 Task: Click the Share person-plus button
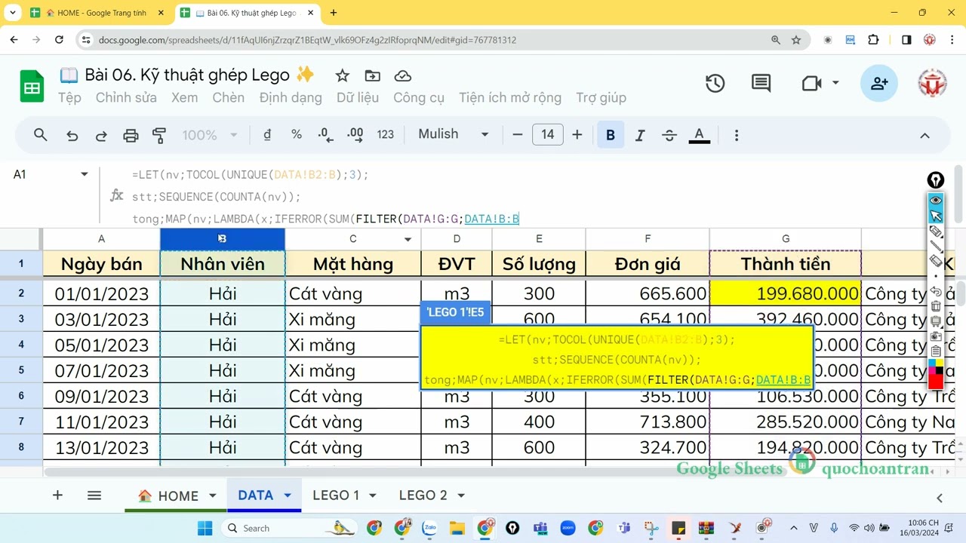(x=878, y=84)
